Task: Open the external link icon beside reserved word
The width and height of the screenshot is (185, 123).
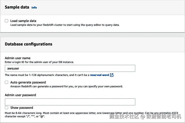Action: [x=112, y=75]
